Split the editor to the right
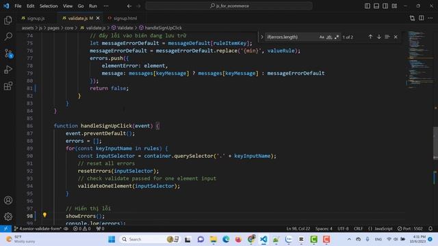This screenshot has height=246, width=438. point(422,18)
